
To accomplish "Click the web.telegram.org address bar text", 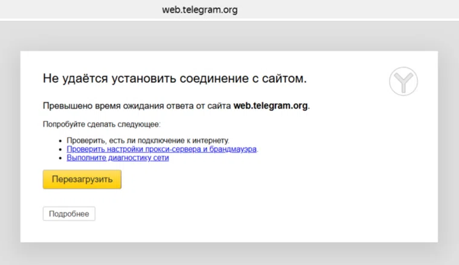I will 199,10.
